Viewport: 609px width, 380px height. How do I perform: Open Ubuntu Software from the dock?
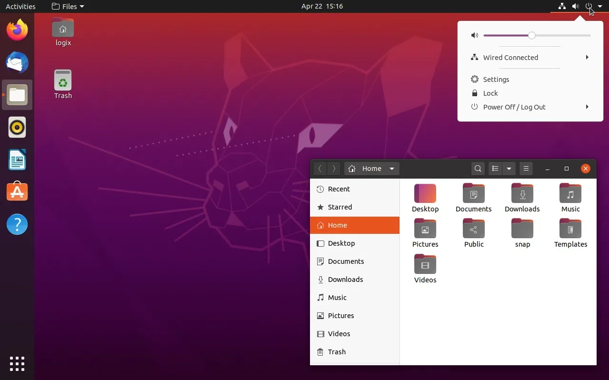(17, 192)
